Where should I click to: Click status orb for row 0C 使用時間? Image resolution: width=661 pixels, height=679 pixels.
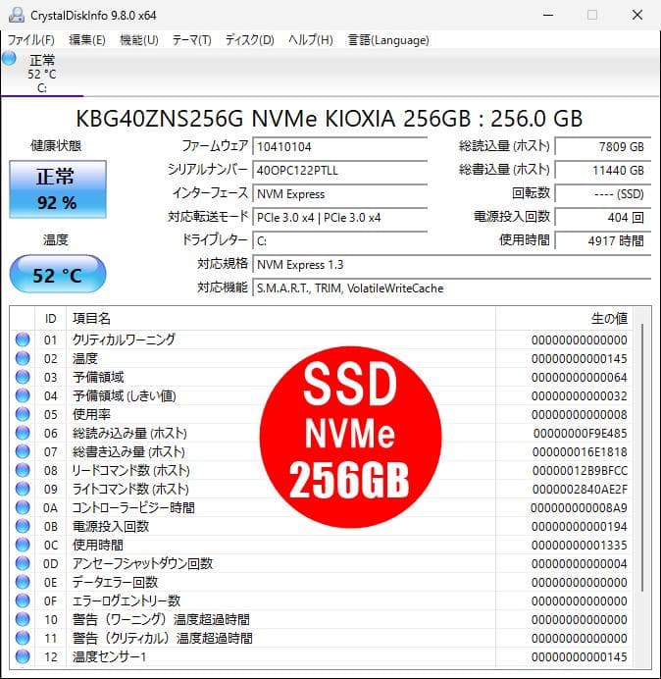pos(23,545)
